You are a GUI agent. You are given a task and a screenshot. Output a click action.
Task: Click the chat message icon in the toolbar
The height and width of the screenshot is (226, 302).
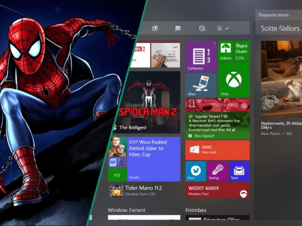pyautogui.click(x=177, y=28)
